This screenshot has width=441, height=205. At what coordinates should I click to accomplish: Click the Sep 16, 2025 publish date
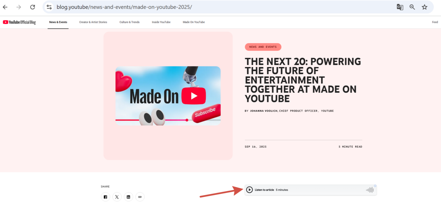coord(256,147)
